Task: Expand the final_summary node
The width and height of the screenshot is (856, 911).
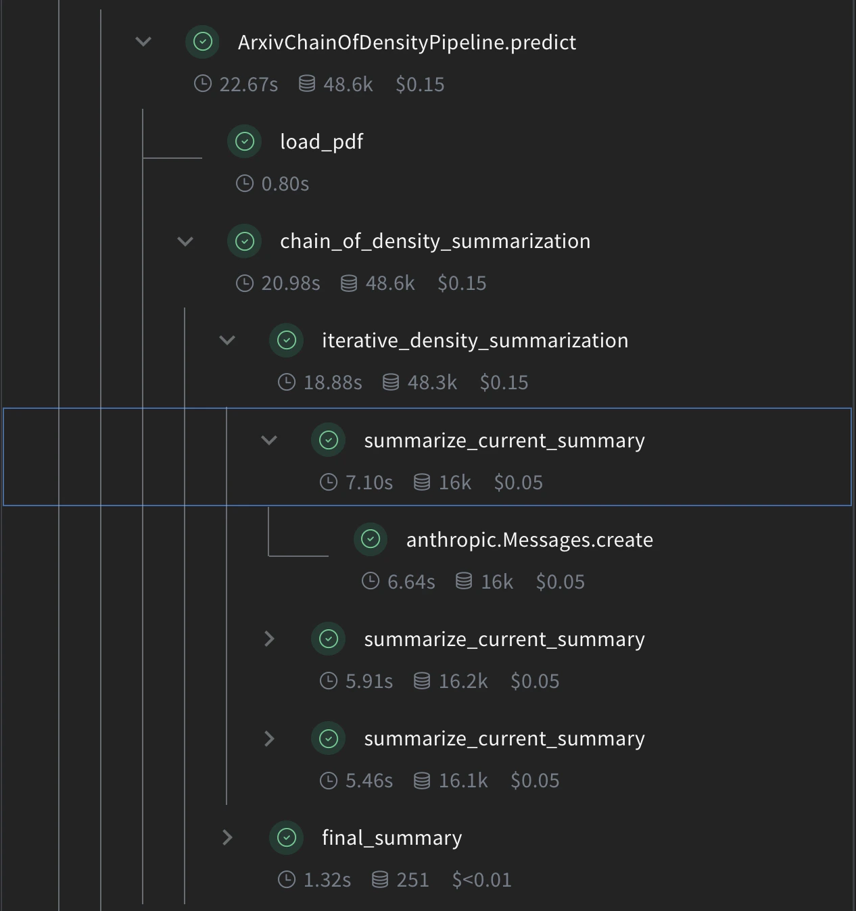Action: point(227,838)
